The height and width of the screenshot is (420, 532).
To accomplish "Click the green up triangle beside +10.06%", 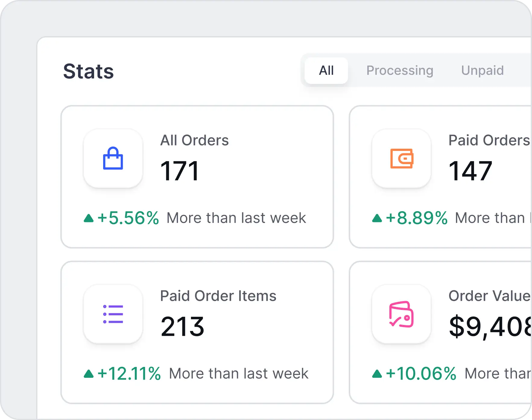I will tap(377, 374).
